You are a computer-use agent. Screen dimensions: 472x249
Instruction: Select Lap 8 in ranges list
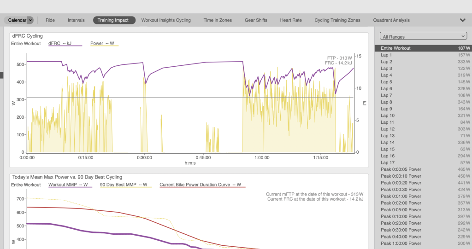coord(423,102)
